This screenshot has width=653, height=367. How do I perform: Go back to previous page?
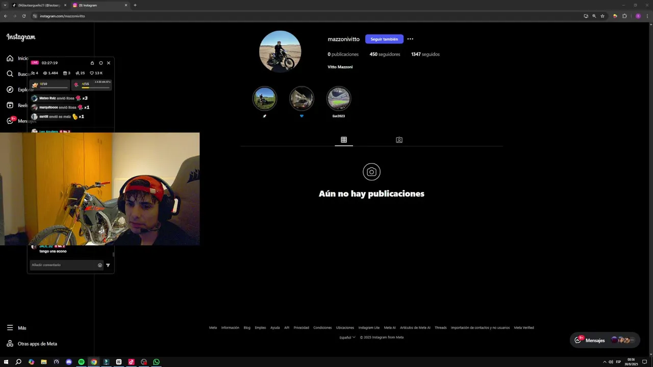click(x=6, y=16)
